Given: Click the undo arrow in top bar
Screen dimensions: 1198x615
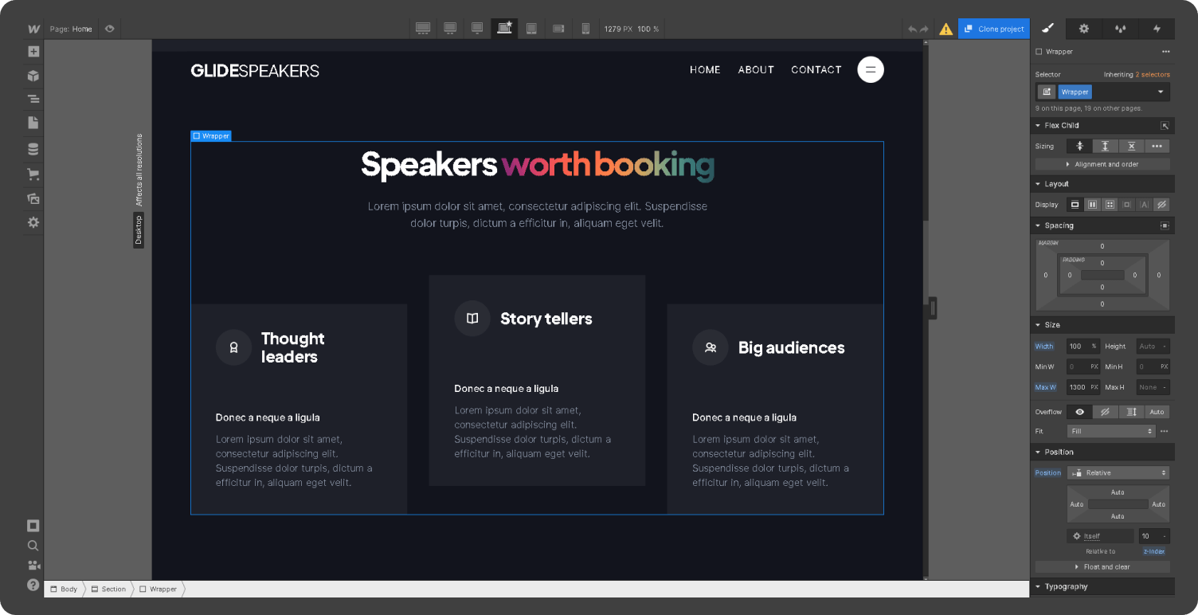Looking at the screenshot, I should (913, 29).
